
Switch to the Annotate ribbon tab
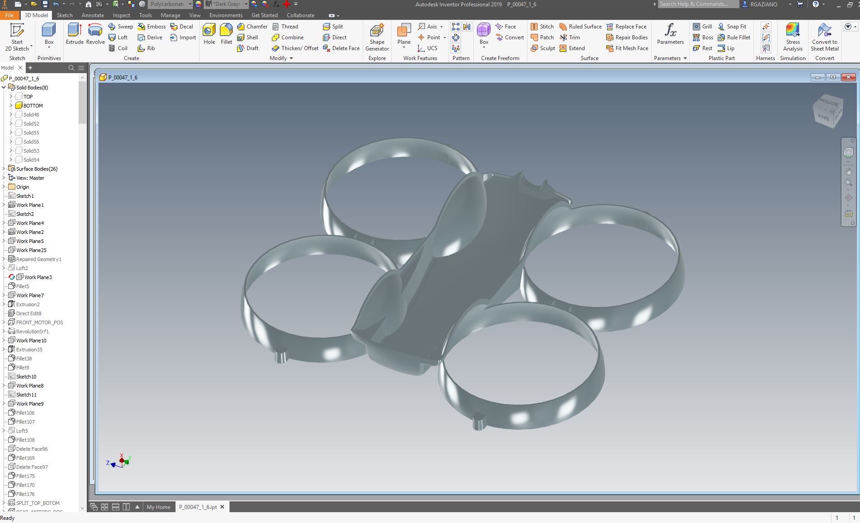coord(93,15)
